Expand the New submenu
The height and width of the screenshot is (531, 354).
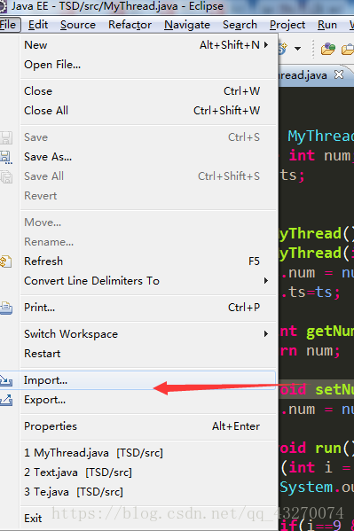[x=148, y=44]
